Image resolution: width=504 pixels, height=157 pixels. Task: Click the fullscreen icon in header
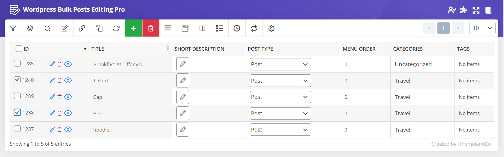tap(476, 10)
